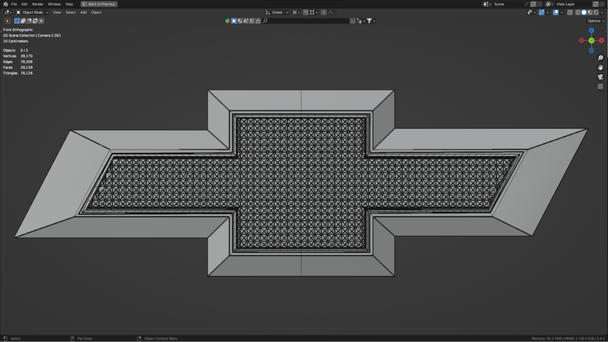
Task: Click the Select Box tool icon
Action: click(7, 21)
